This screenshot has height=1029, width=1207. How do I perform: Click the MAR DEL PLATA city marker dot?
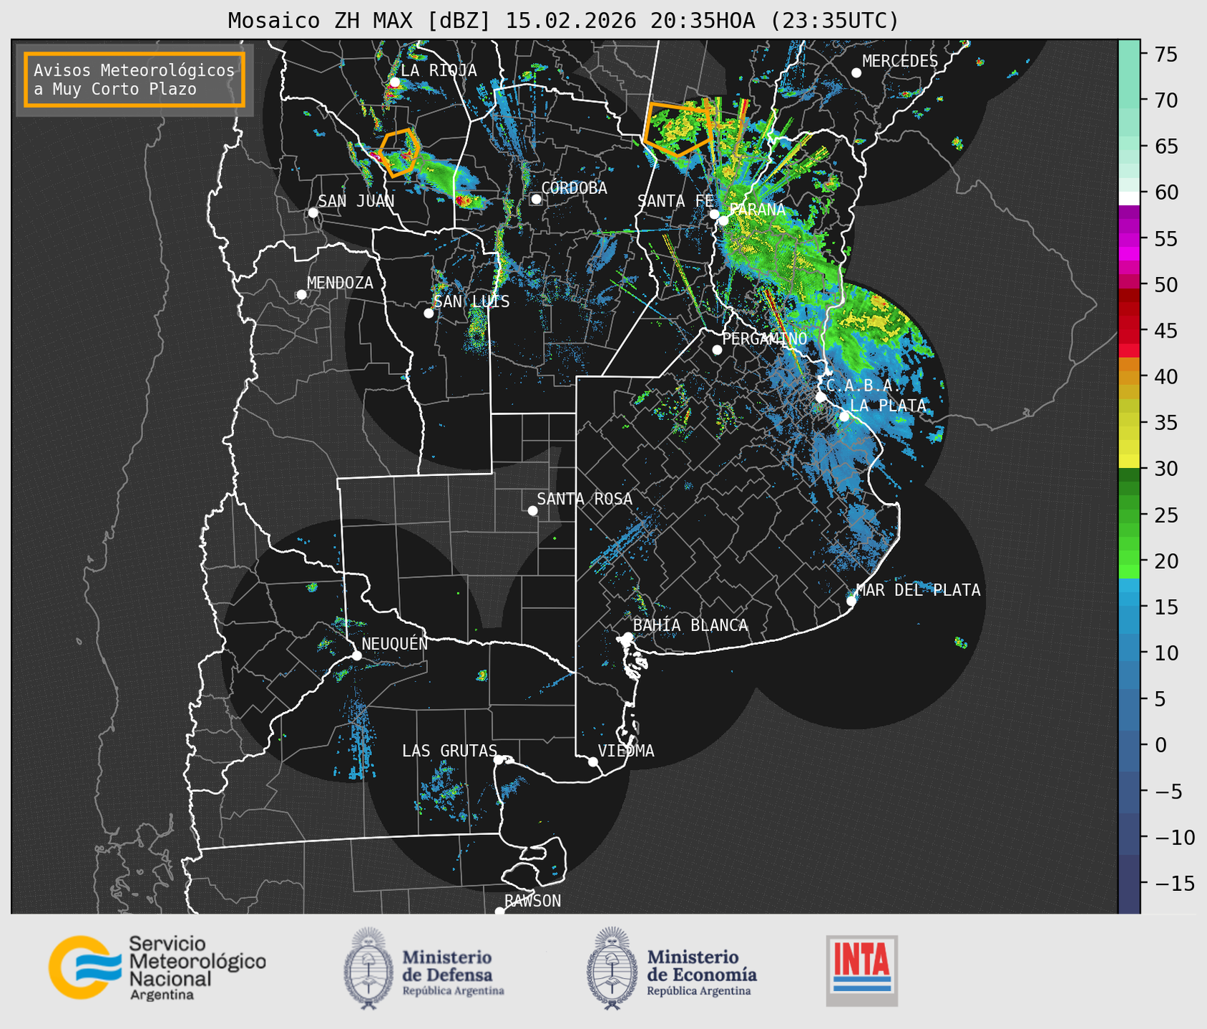click(x=851, y=601)
